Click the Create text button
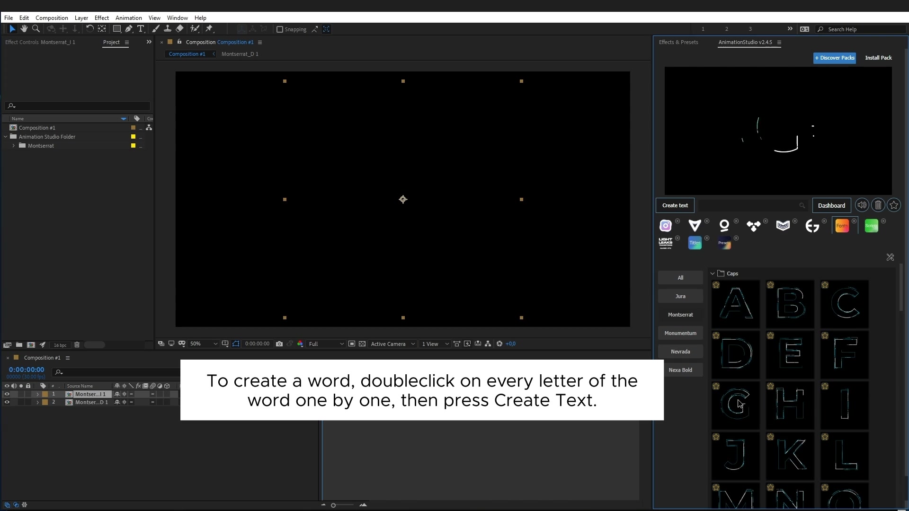This screenshot has width=909, height=511. [675, 205]
